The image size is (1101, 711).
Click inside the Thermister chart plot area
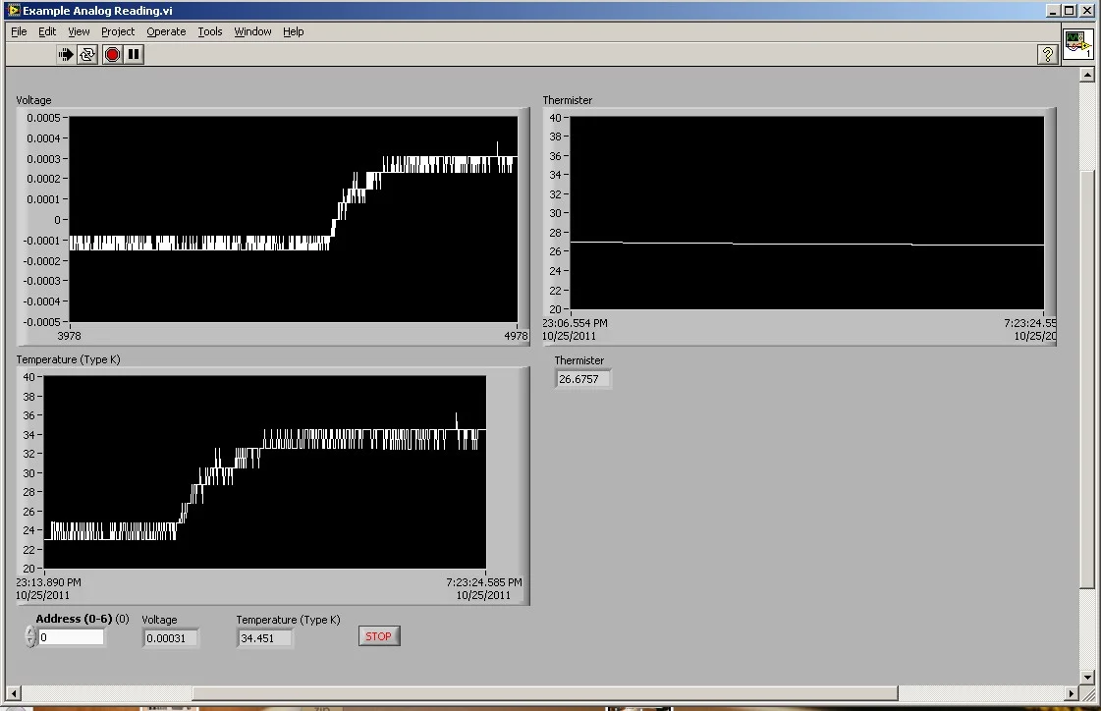point(807,213)
